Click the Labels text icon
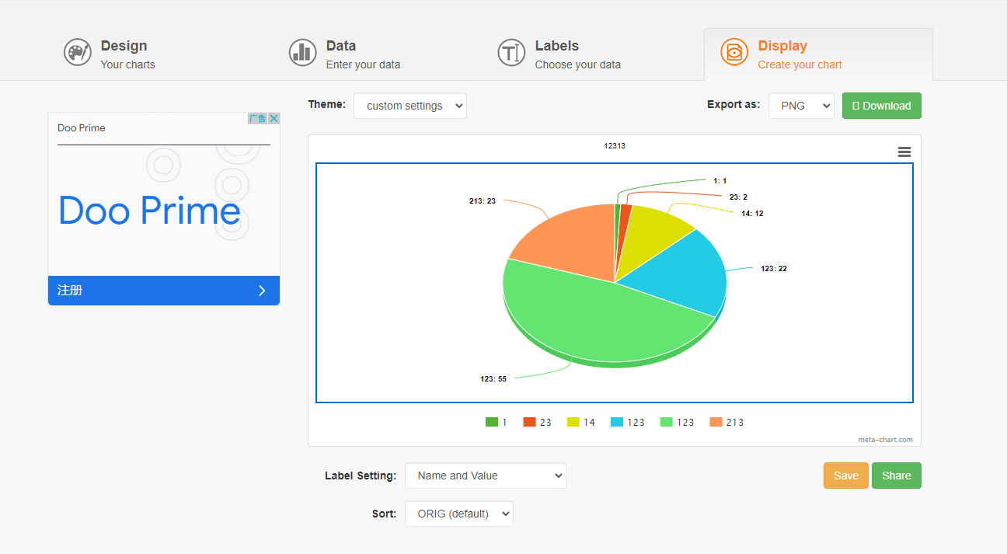Viewport: 1007px width, 554px height. click(511, 53)
